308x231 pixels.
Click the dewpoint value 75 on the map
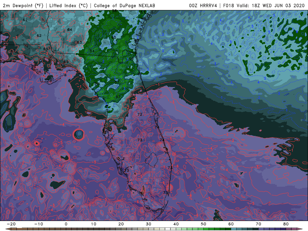click(x=166, y=193)
